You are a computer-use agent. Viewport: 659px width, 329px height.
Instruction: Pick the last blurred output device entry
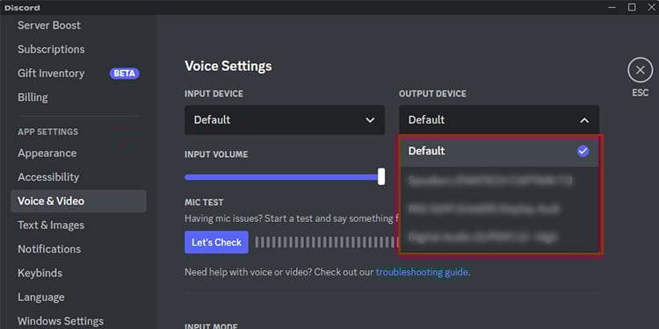click(x=499, y=237)
